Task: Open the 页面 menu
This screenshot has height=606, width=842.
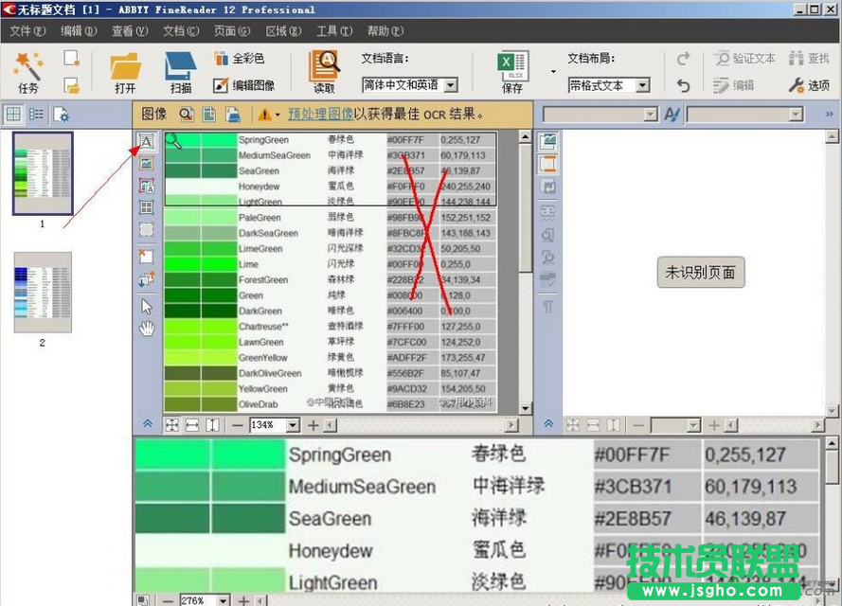Action: tap(231, 30)
